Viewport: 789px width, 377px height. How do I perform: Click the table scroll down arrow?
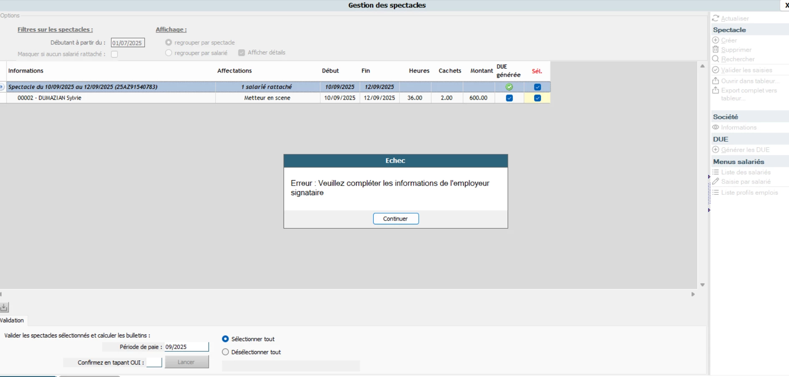click(x=702, y=285)
